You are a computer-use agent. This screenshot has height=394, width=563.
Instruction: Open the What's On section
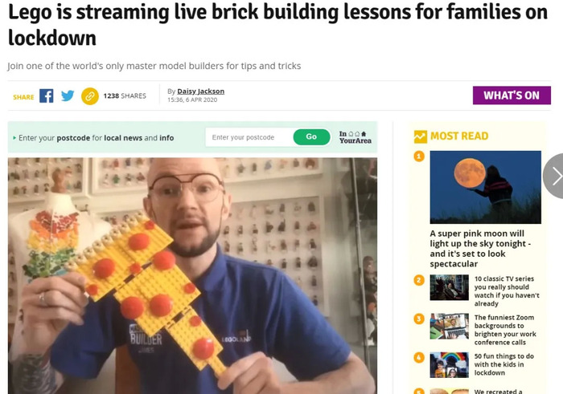click(512, 95)
